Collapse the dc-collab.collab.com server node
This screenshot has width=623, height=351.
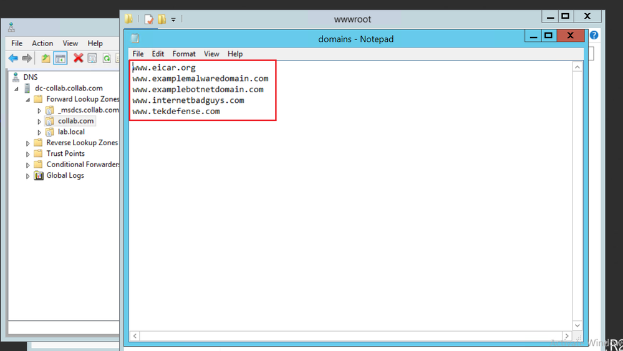pyautogui.click(x=16, y=89)
